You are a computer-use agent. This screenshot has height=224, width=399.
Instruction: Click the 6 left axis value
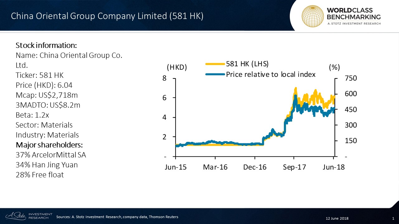pyautogui.click(x=165, y=98)
